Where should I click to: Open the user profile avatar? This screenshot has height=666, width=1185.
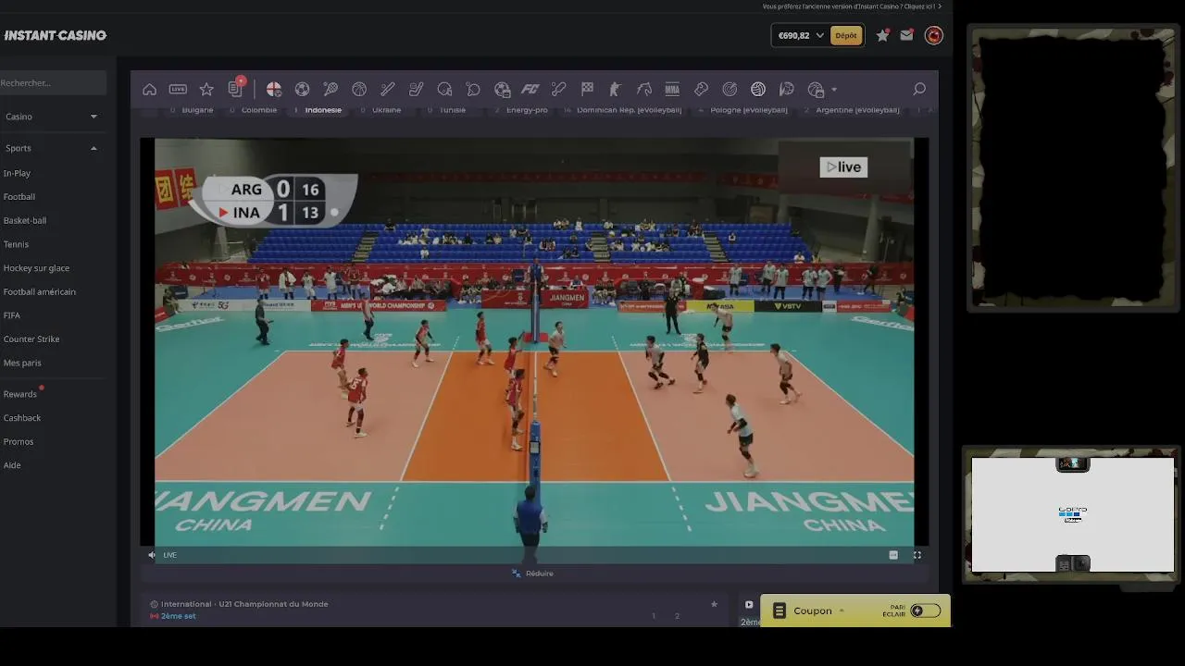tap(934, 35)
